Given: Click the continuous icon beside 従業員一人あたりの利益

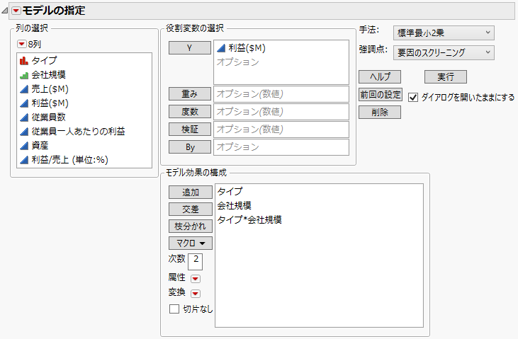Looking at the screenshot, I should [x=24, y=132].
